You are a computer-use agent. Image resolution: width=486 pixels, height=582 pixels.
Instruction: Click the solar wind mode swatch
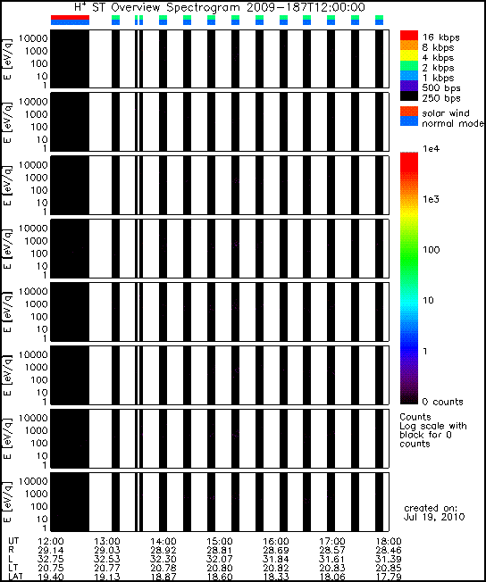click(408, 112)
